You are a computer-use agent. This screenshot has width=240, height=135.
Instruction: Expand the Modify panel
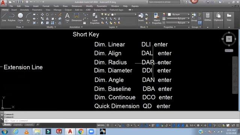point(51,27)
